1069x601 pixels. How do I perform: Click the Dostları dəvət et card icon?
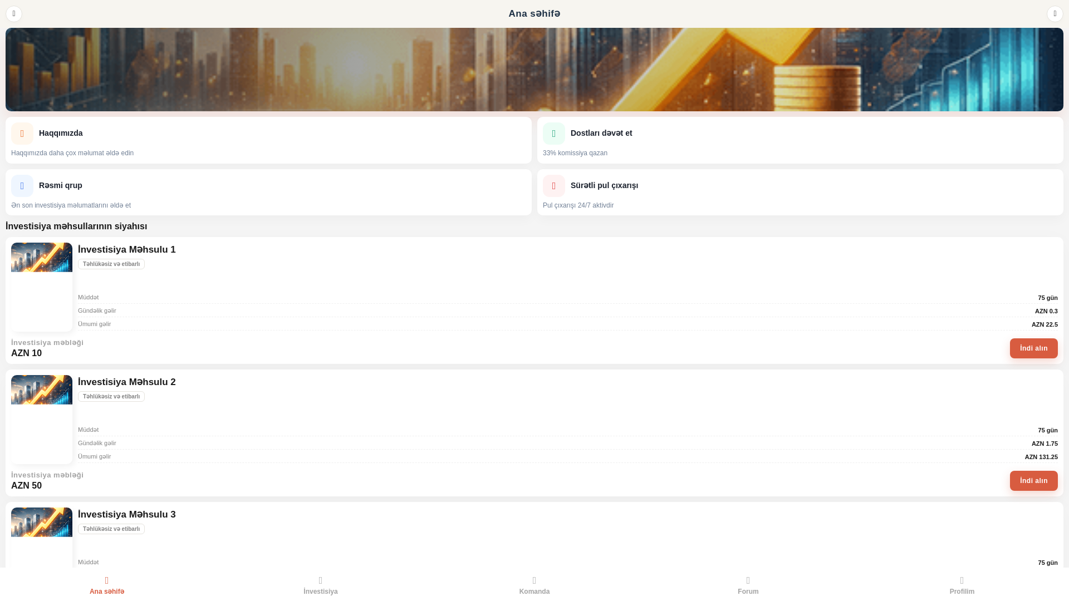click(554, 134)
